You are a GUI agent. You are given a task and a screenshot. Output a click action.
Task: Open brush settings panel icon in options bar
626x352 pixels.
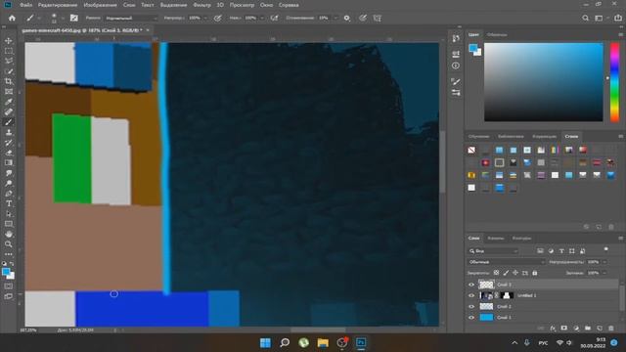pyautogui.click(x=74, y=18)
